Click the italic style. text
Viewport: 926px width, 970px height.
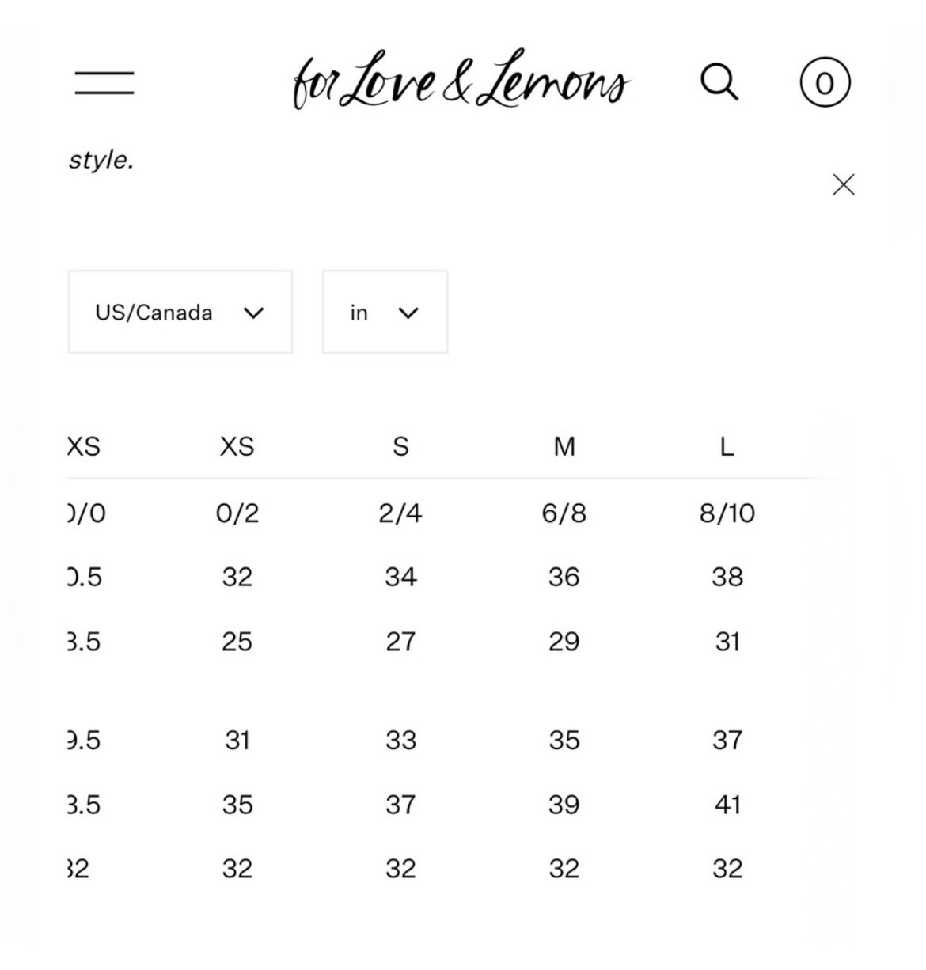[101, 160]
